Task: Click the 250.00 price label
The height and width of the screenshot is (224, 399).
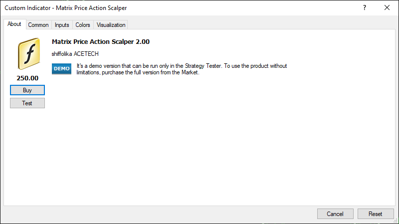Action: coord(27,78)
